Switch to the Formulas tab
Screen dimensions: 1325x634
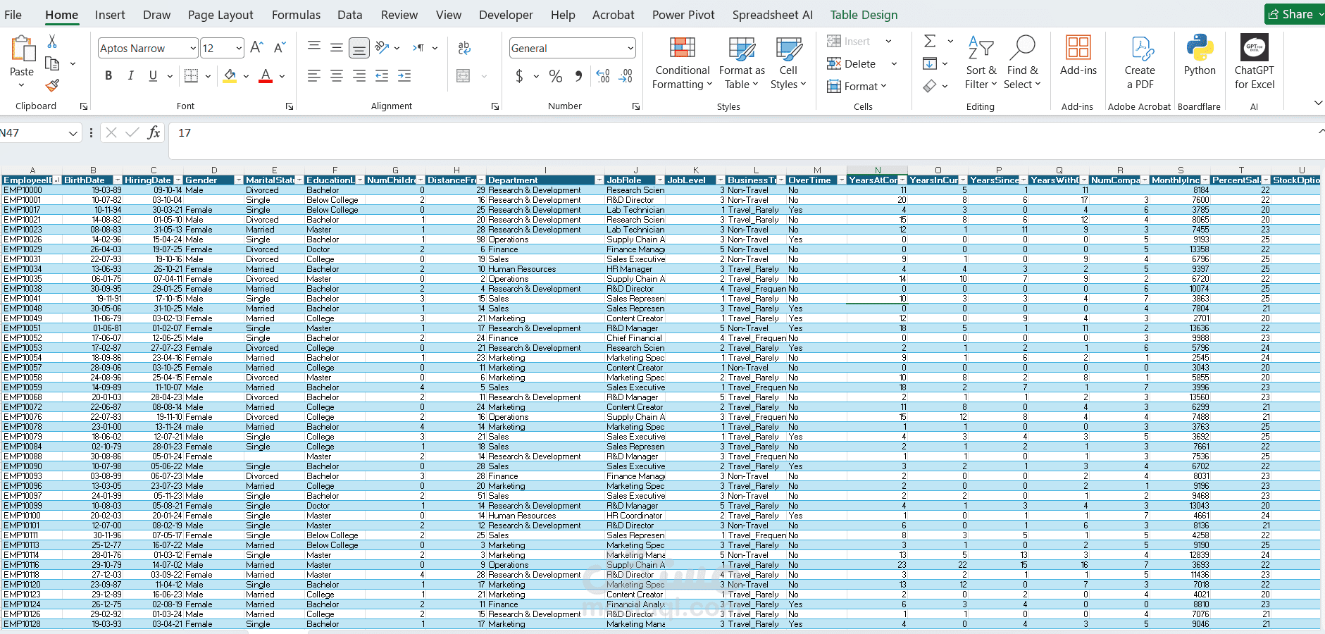point(296,15)
